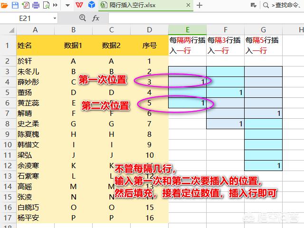Add a new document tab
The image size is (304, 228).
tap(199, 5)
